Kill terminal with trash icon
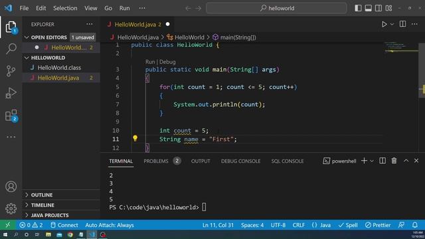This screenshot has width=425, height=239. coord(394,161)
